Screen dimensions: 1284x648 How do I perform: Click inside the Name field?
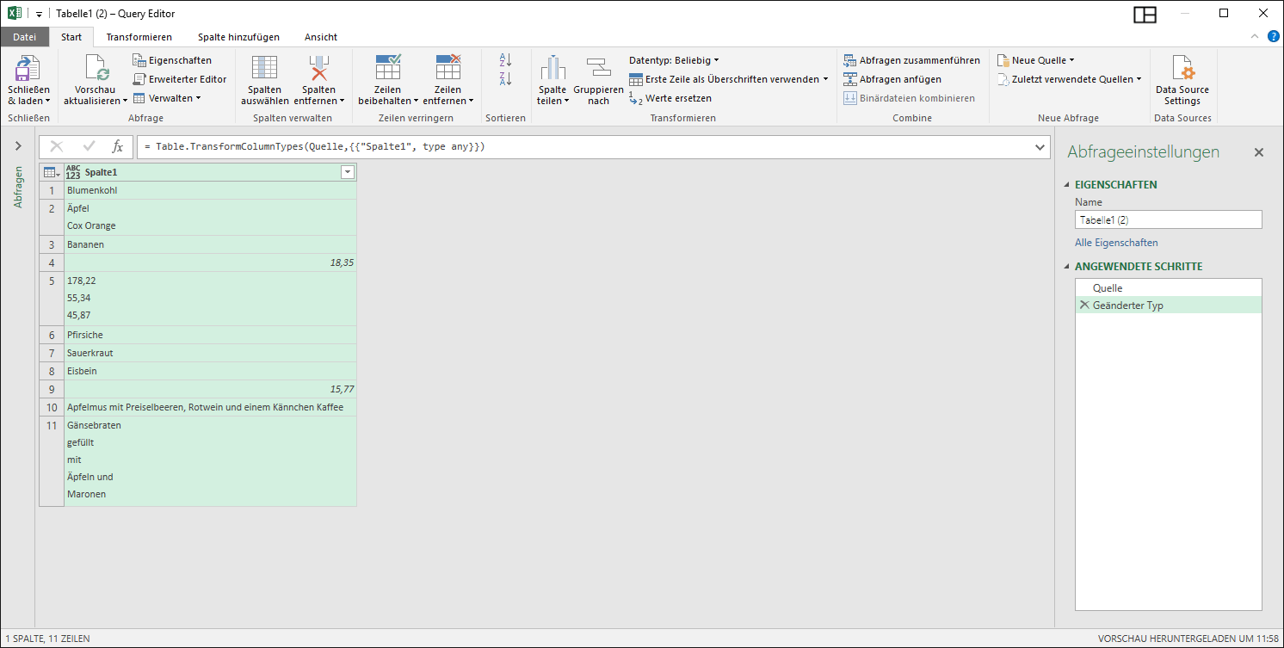coord(1168,219)
